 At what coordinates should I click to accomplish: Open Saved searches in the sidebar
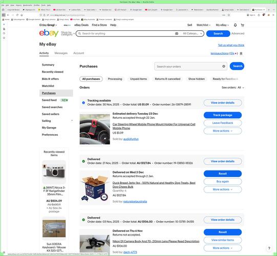(x=52, y=107)
